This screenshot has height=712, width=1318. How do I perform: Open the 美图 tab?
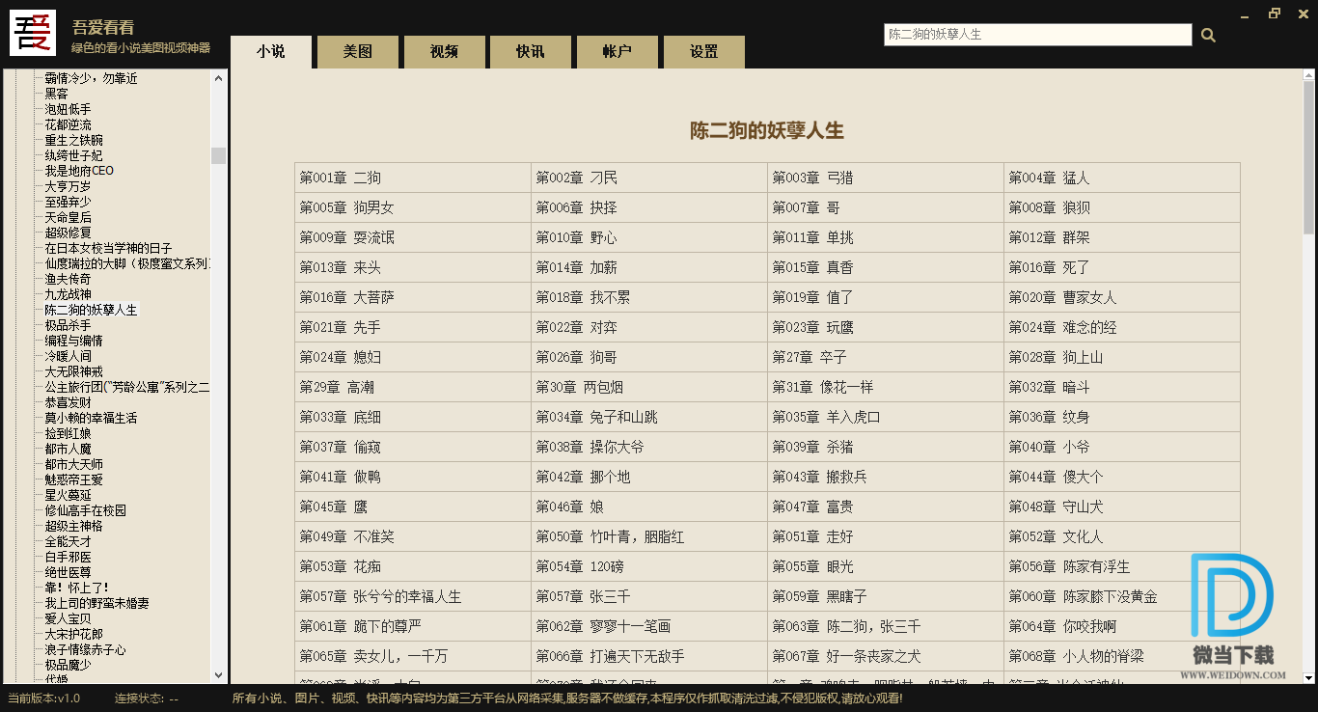(x=358, y=52)
